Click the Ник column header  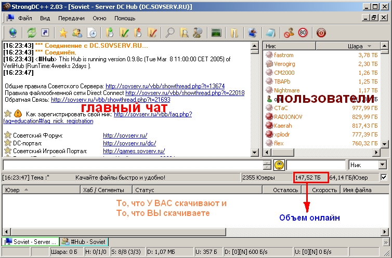pos(289,46)
